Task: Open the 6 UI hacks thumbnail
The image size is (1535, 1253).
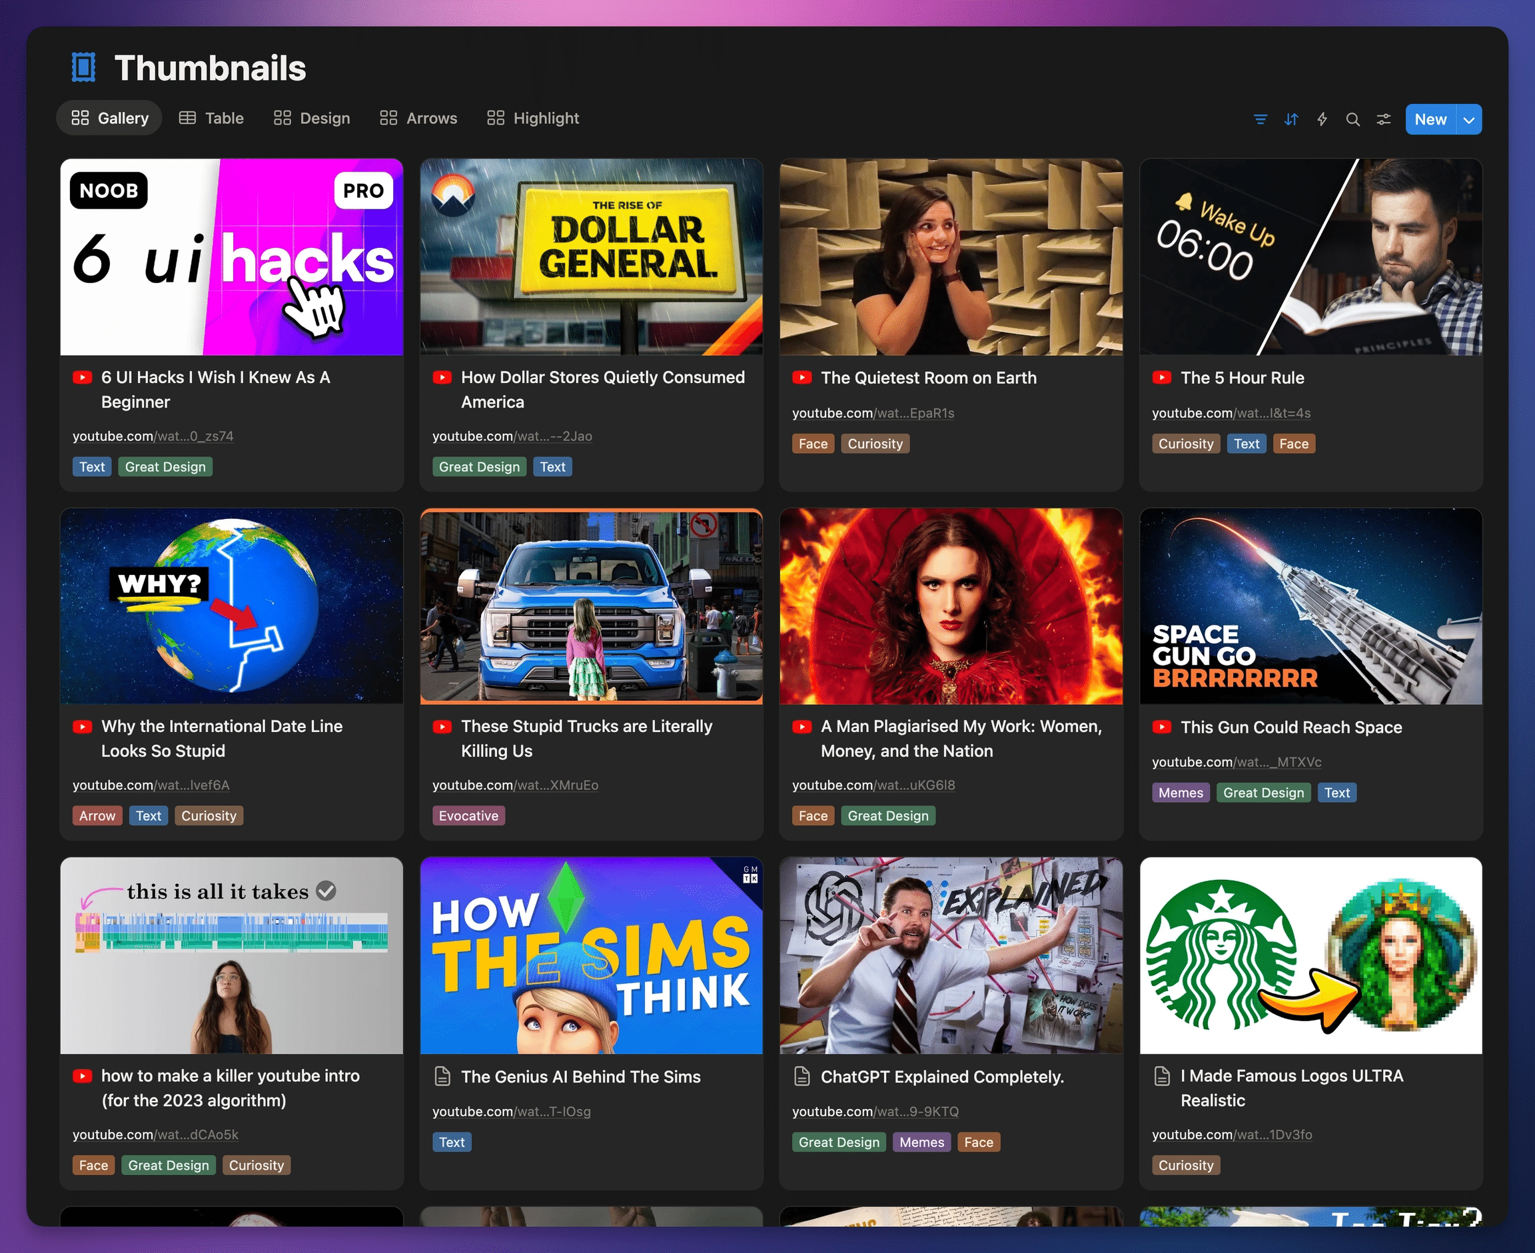Action: [x=231, y=257]
